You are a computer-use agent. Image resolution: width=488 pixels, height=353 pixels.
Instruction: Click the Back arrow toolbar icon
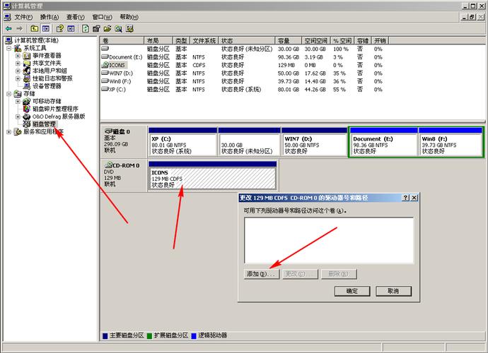tap(8, 28)
